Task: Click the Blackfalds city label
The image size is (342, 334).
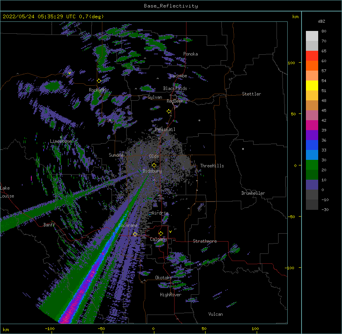Action: pos(175,88)
